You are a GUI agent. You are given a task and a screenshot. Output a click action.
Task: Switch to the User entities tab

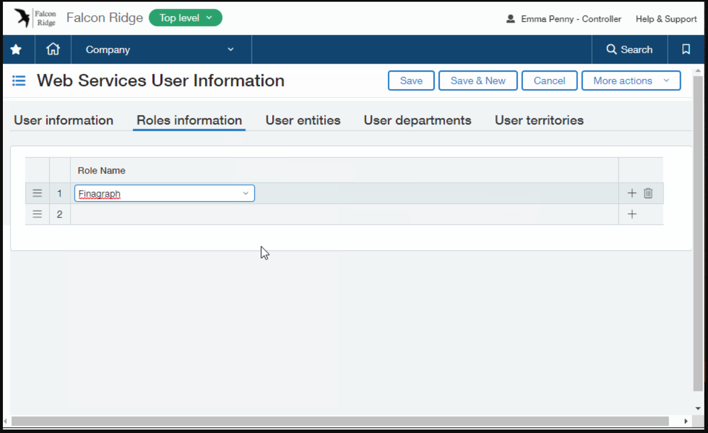coord(303,120)
